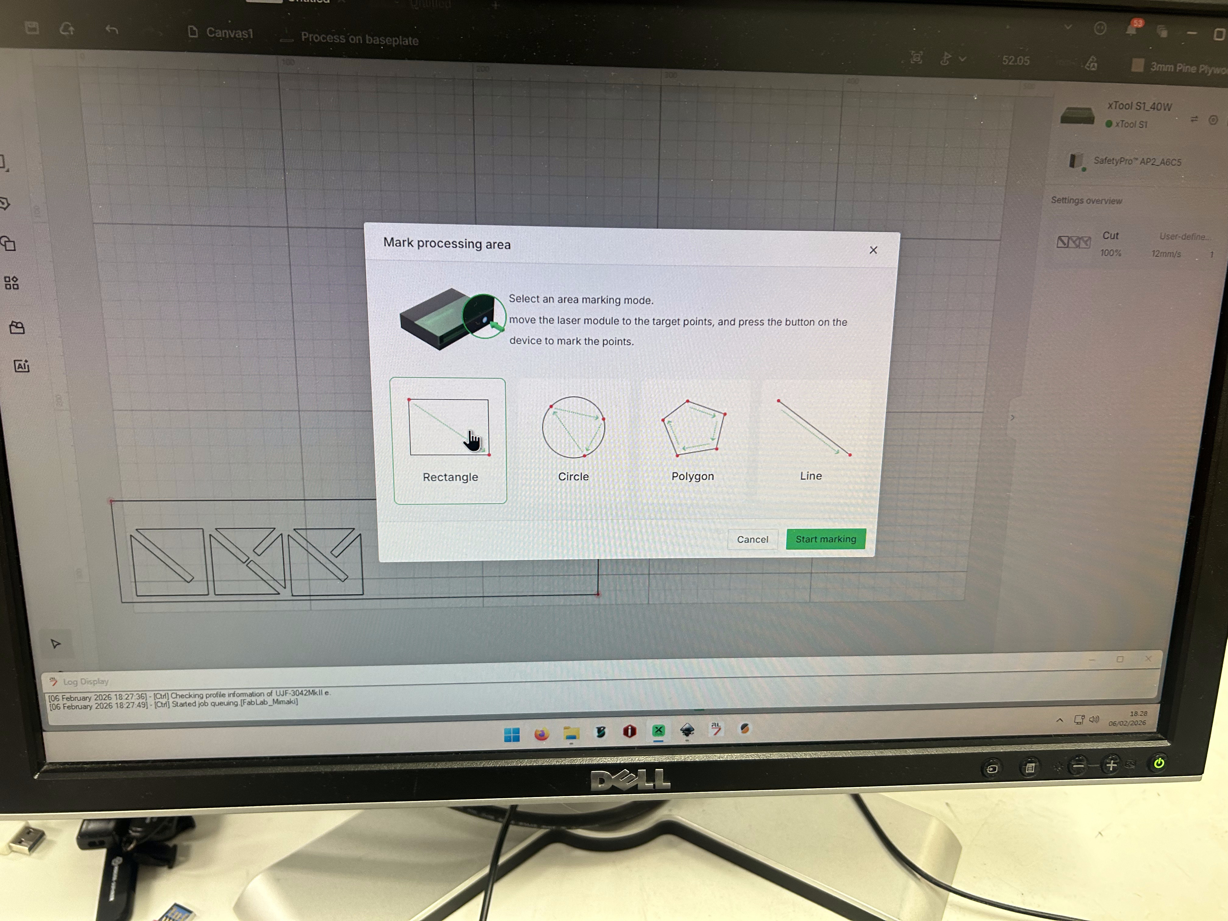Screen dimensions: 1228x921
Task: Expand the framing mode dropdown arrow
Action: 963,59
